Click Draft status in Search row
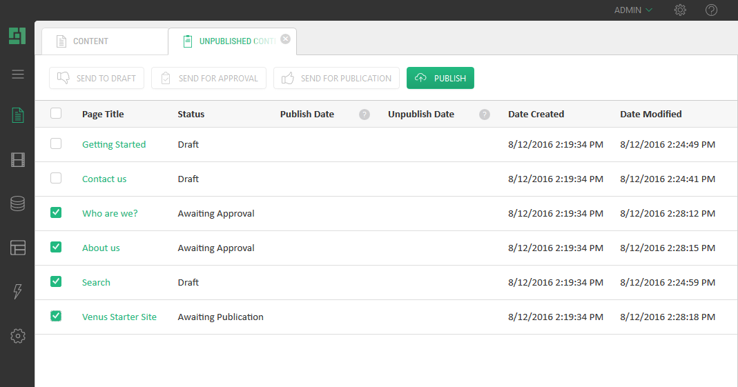 tap(188, 283)
